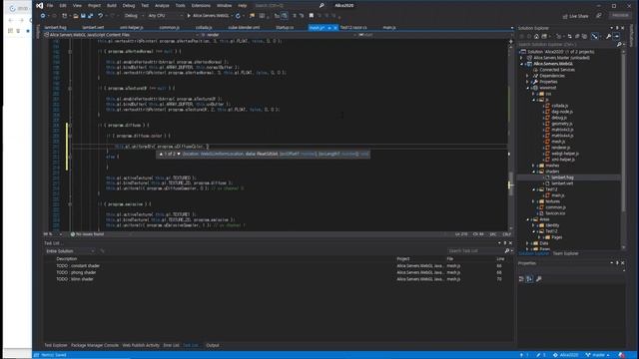The image size is (639, 359).
Task: Click the bookmark icon in the toolbar
Action: [311, 16]
